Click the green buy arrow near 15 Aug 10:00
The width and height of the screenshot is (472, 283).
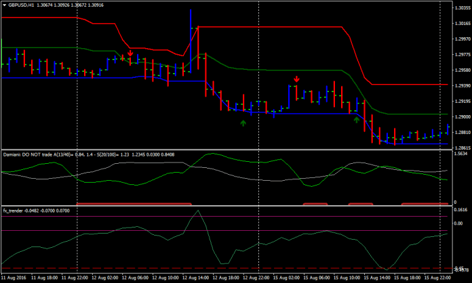(x=357, y=120)
